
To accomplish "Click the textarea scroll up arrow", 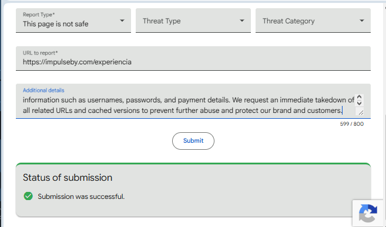I will click(359, 97).
